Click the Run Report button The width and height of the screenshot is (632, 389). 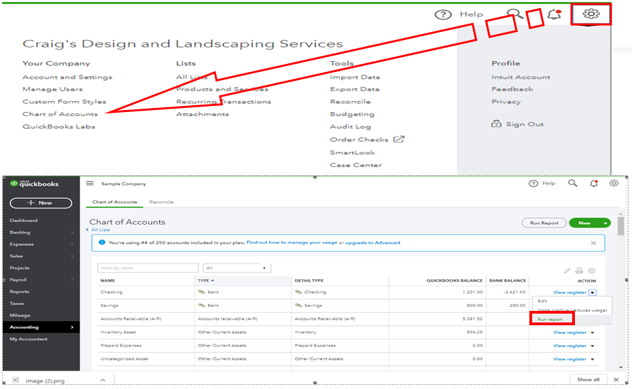(544, 223)
